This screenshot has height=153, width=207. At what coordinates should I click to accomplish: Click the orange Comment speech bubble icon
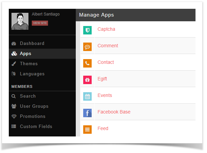[x=87, y=47]
